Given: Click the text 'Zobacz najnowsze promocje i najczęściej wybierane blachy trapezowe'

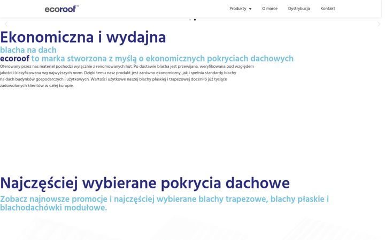Looking at the screenshot, I should click(134, 199).
